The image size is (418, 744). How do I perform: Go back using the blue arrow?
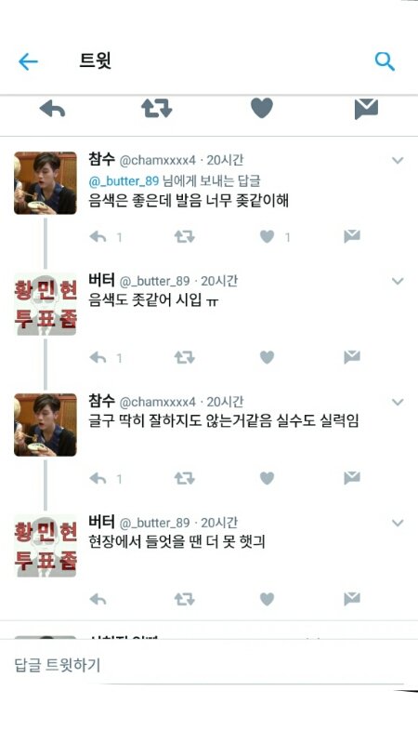pyautogui.click(x=28, y=61)
